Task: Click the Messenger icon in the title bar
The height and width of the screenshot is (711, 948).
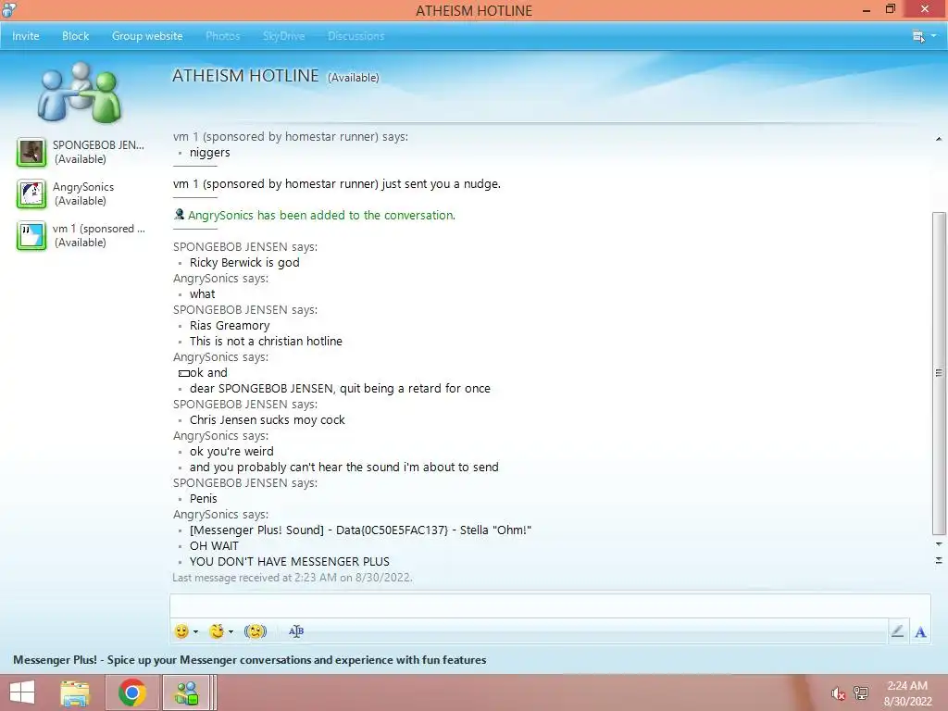Action: [x=9, y=9]
